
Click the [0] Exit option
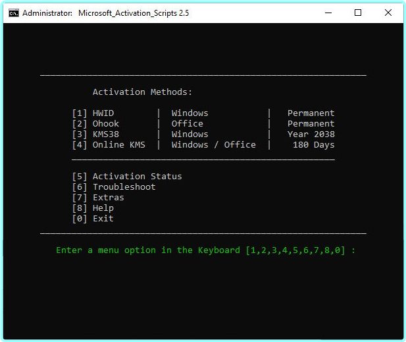93,219
